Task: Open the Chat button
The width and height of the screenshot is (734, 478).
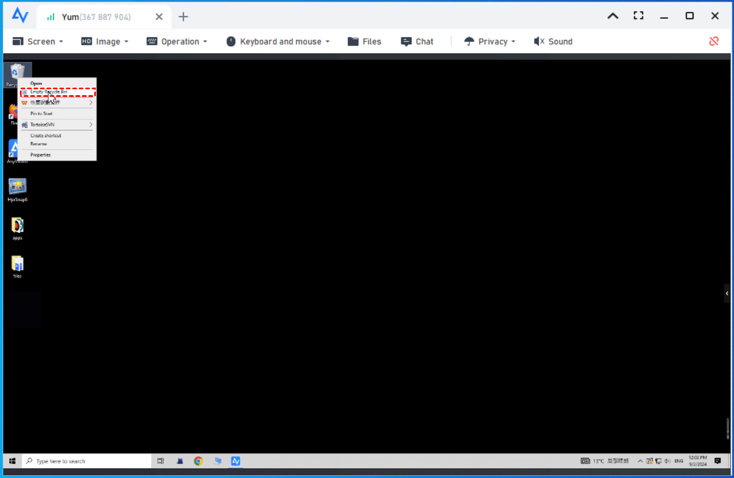Action: 417,41
